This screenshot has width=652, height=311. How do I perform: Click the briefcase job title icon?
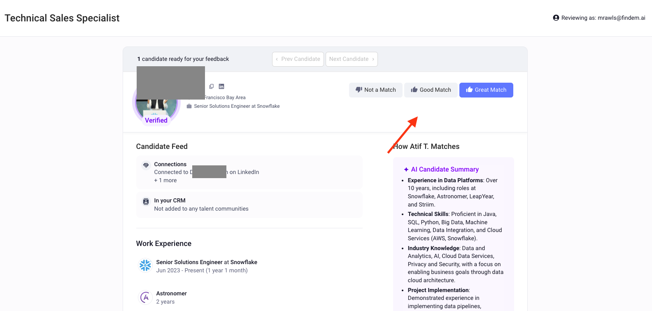pos(189,106)
